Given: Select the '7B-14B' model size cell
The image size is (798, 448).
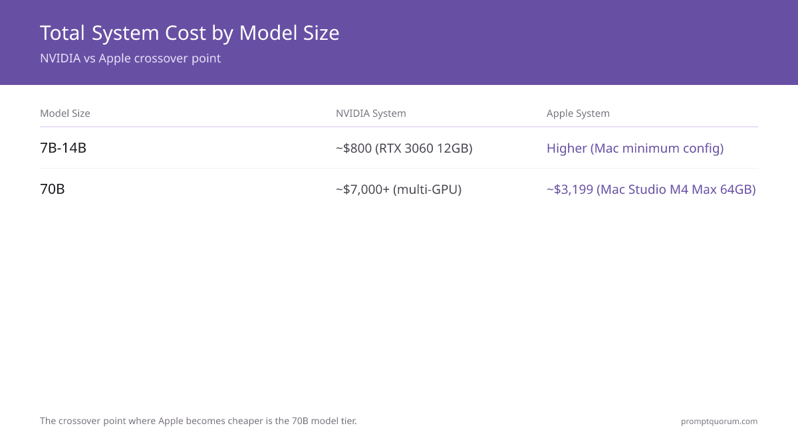Looking at the screenshot, I should coord(63,148).
